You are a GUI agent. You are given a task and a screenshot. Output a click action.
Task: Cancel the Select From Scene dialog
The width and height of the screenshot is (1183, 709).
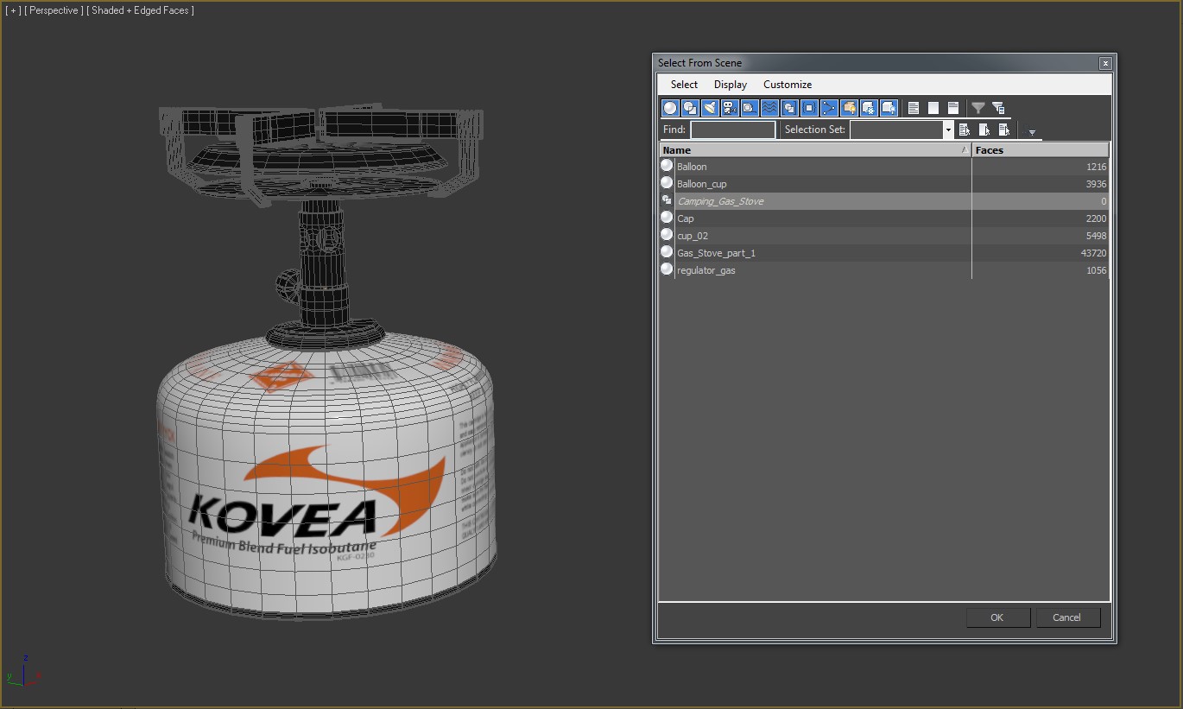coord(1066,617)
